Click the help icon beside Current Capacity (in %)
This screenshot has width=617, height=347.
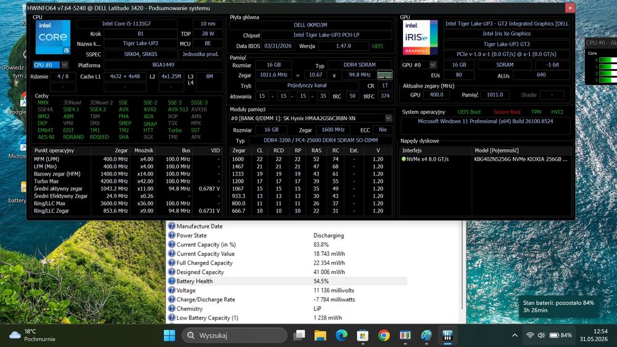172,244
